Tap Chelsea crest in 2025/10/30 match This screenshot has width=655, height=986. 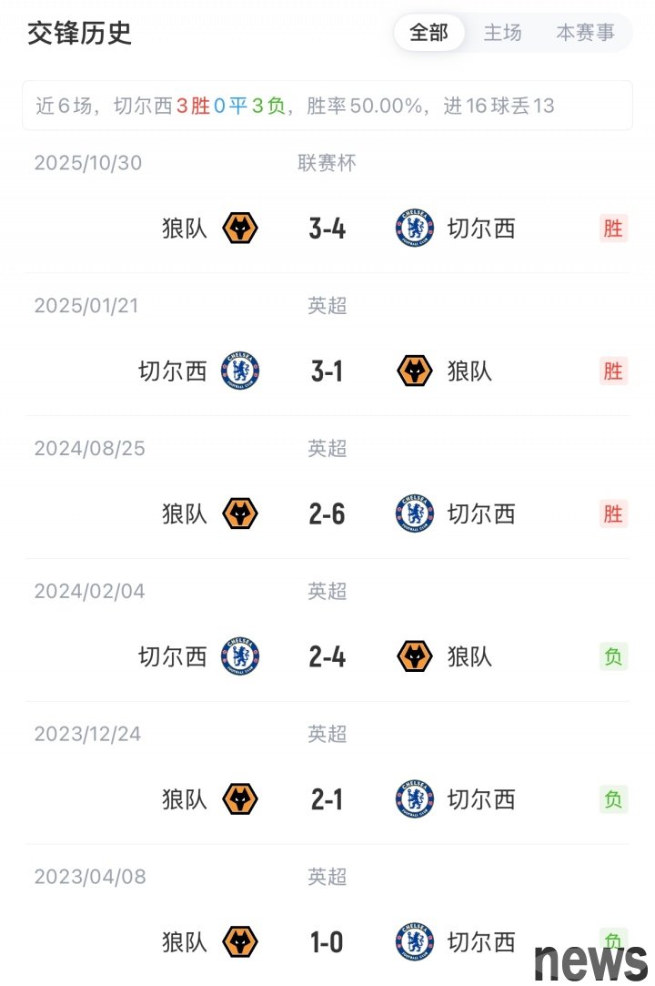pyautogui.click(x=415, y=228)
